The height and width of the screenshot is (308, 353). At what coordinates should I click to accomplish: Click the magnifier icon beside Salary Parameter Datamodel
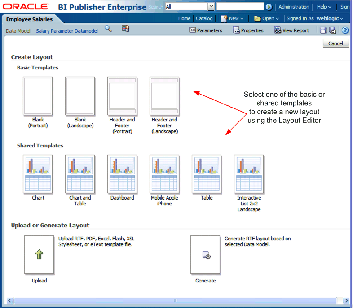click(x=108, y=29)
